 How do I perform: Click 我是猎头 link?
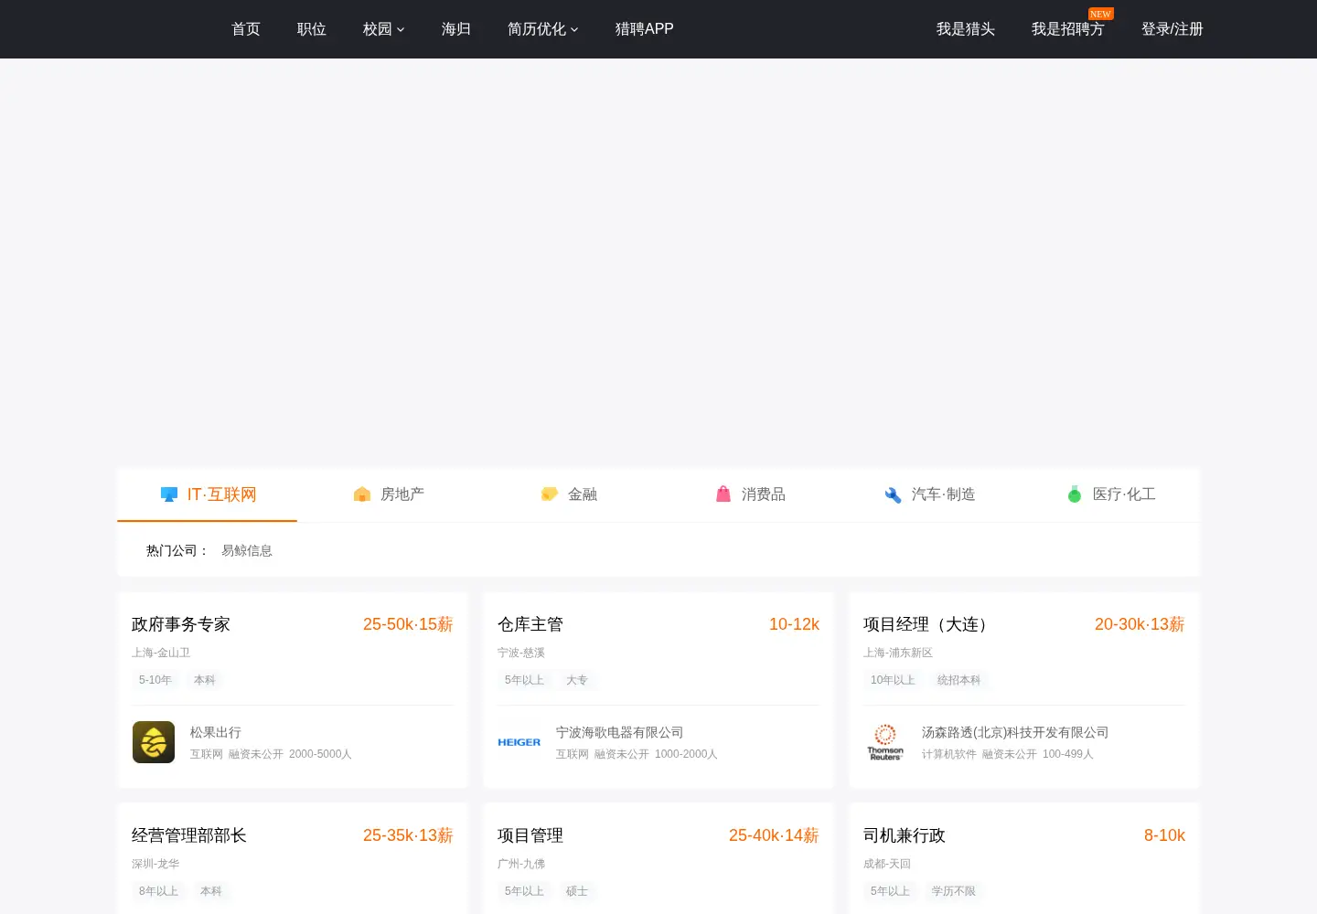tap(966, 29)
